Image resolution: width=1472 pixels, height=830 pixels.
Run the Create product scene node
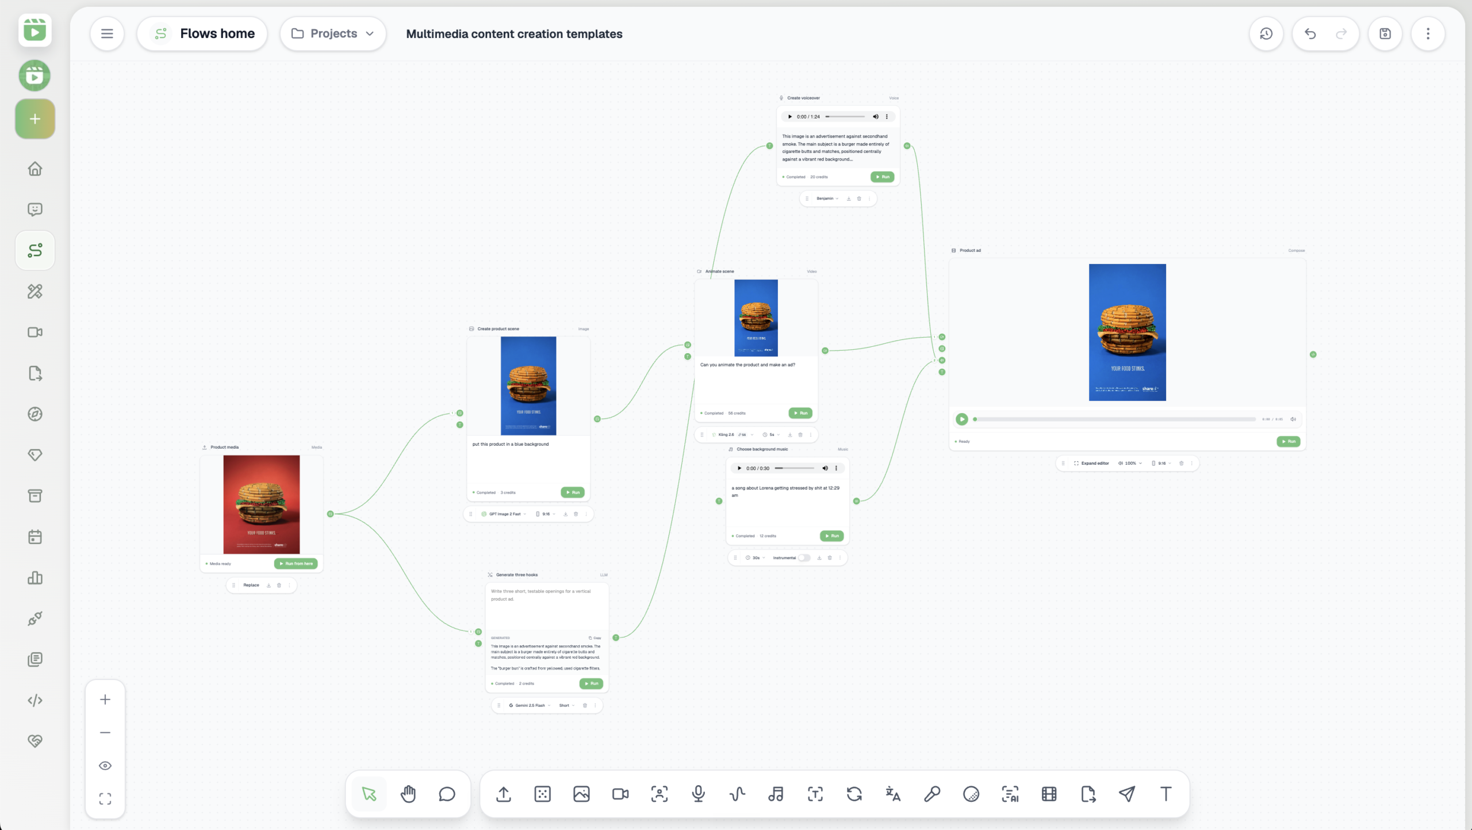(x=573, y=492)
